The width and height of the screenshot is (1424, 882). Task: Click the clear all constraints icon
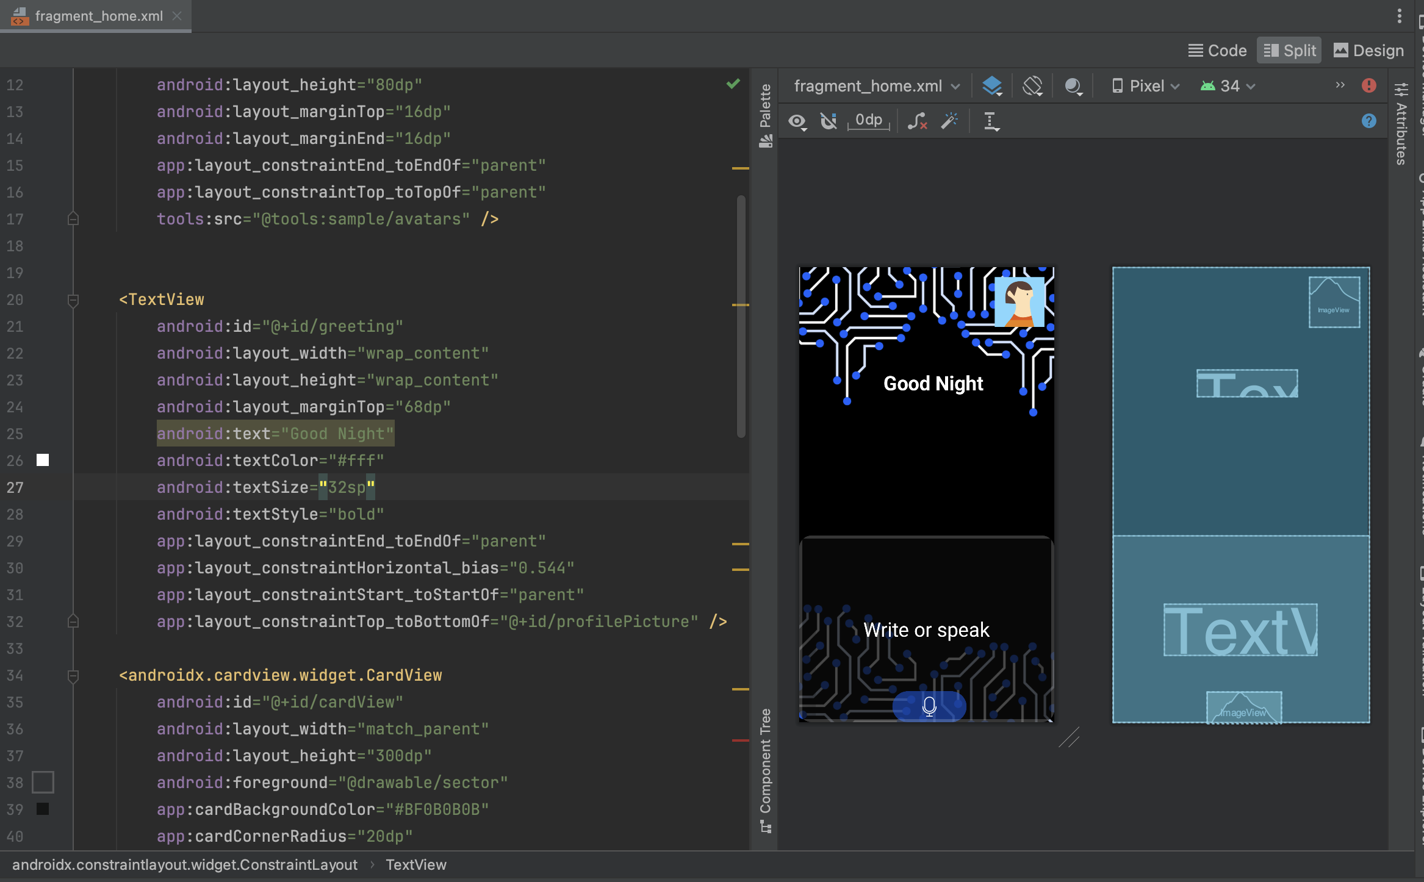click(x=918, y=121)
